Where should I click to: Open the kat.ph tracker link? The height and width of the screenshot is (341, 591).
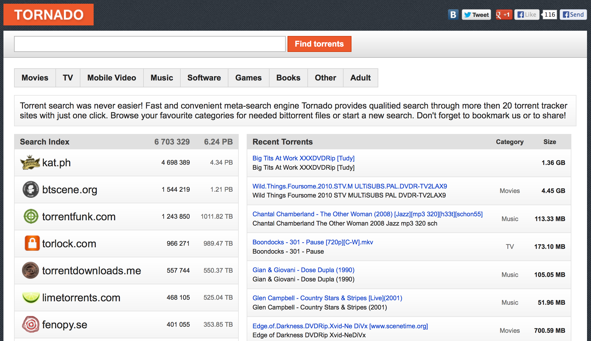(x=57, y=163)
